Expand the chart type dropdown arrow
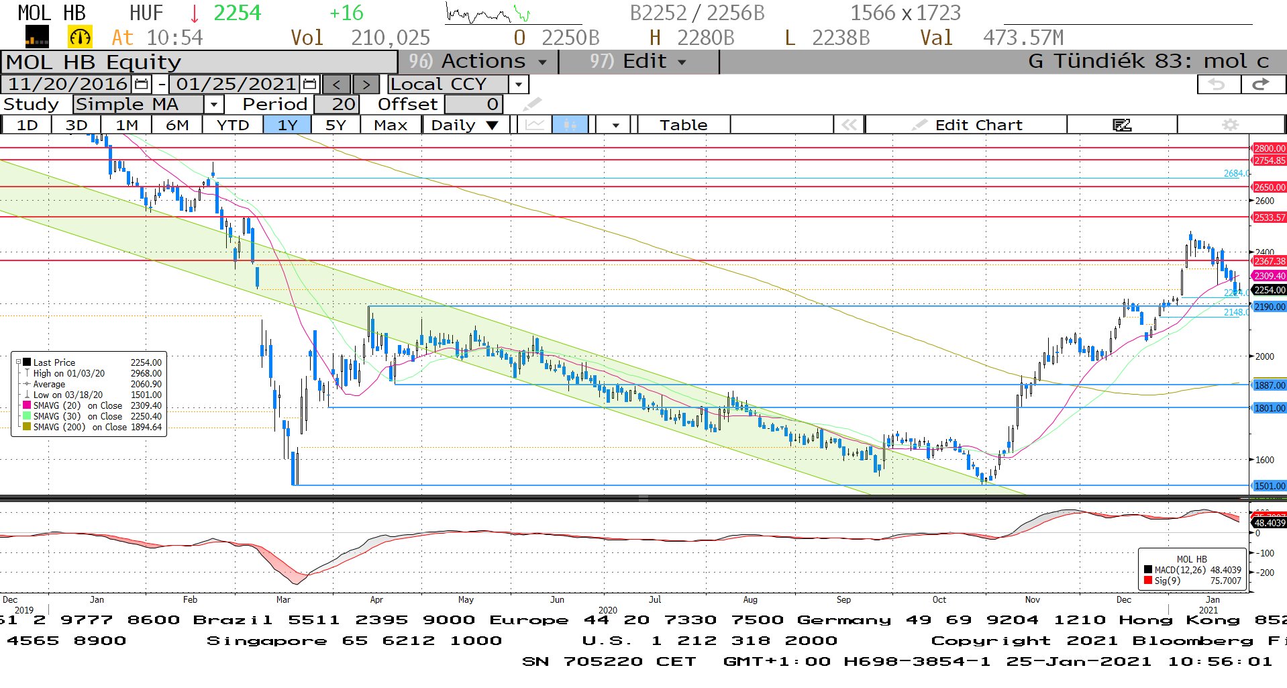This screenshot has width=1287, height=688. (x=615, y=125)
